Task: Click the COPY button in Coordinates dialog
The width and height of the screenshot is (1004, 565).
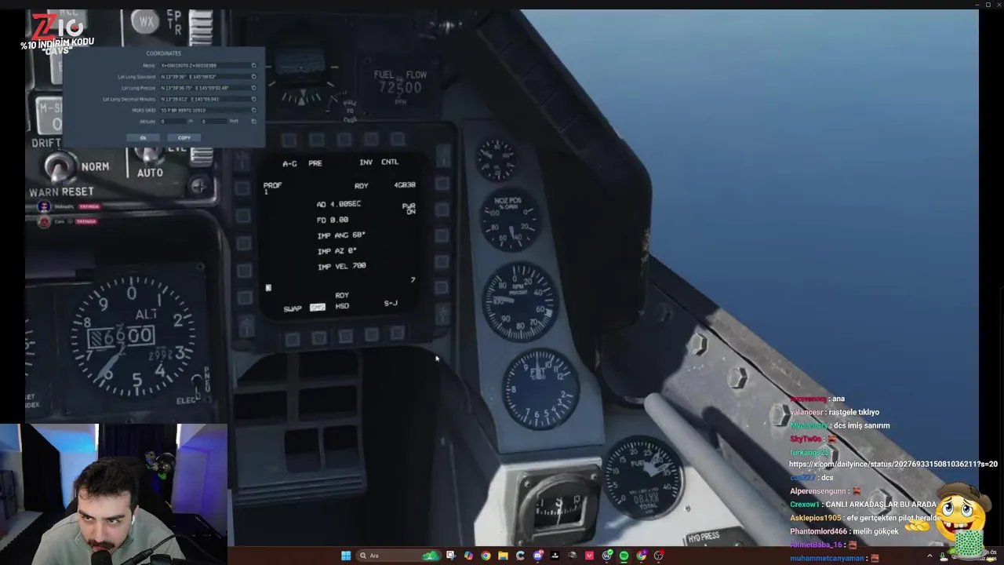Action: pos(184,137)
